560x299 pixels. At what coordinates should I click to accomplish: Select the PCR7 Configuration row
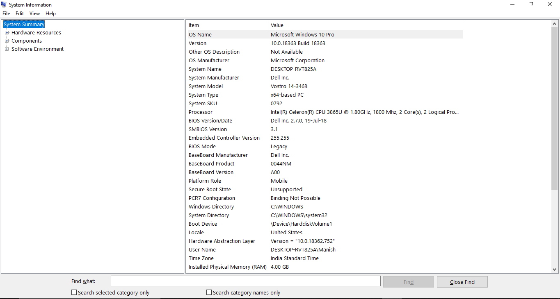click(325, 198)
